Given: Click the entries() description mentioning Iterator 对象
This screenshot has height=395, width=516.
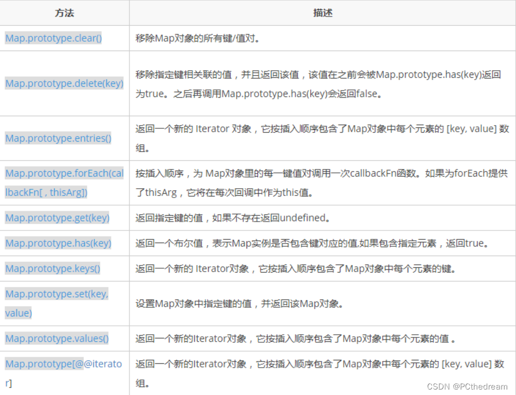Looking at the screenshot, I should tap(322, 138).
